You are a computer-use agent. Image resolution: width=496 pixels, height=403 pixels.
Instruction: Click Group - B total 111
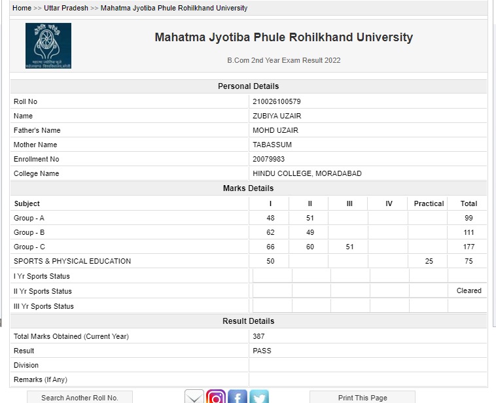coord(469,232)
